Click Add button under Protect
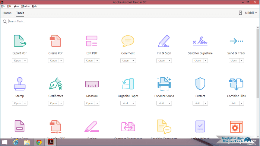 [x=198, y=104]
